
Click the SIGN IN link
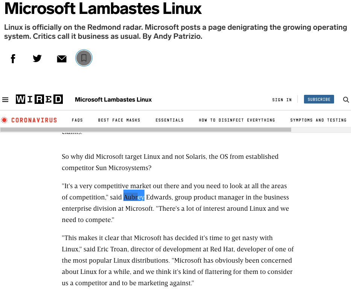click(282, 100)
